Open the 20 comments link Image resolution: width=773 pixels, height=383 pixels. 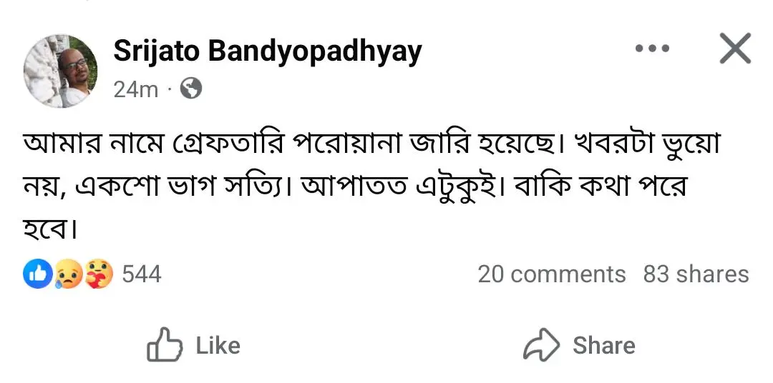tap(551, 274)
